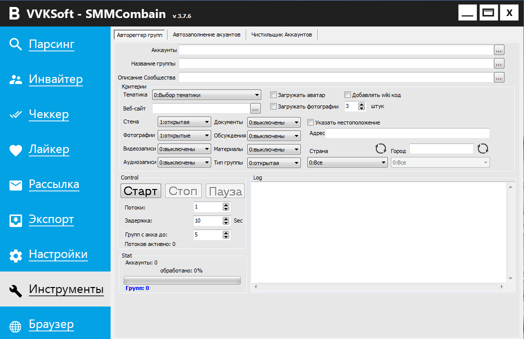Click the Лайкер heart icon
Screen dimensions: 524x339
(16, 150)
